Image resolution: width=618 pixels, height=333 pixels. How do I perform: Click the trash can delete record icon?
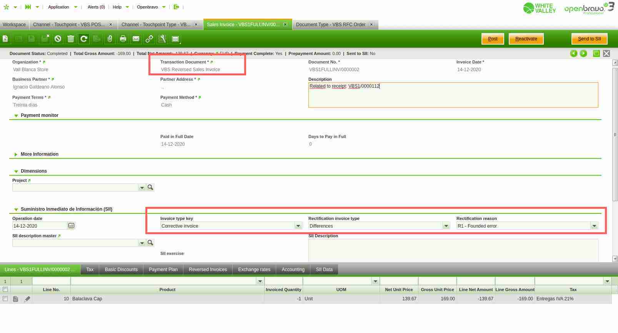click(71, 39)
